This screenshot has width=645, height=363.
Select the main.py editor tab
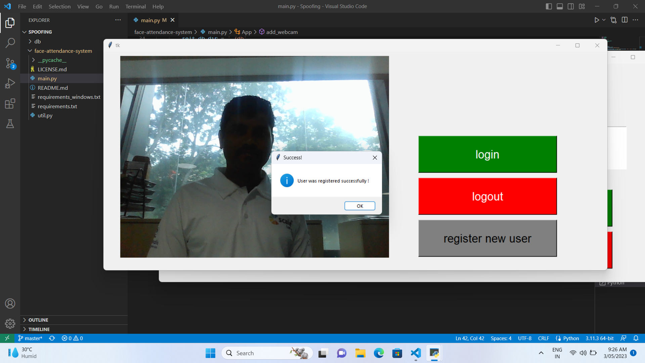[x=150, y=20]
